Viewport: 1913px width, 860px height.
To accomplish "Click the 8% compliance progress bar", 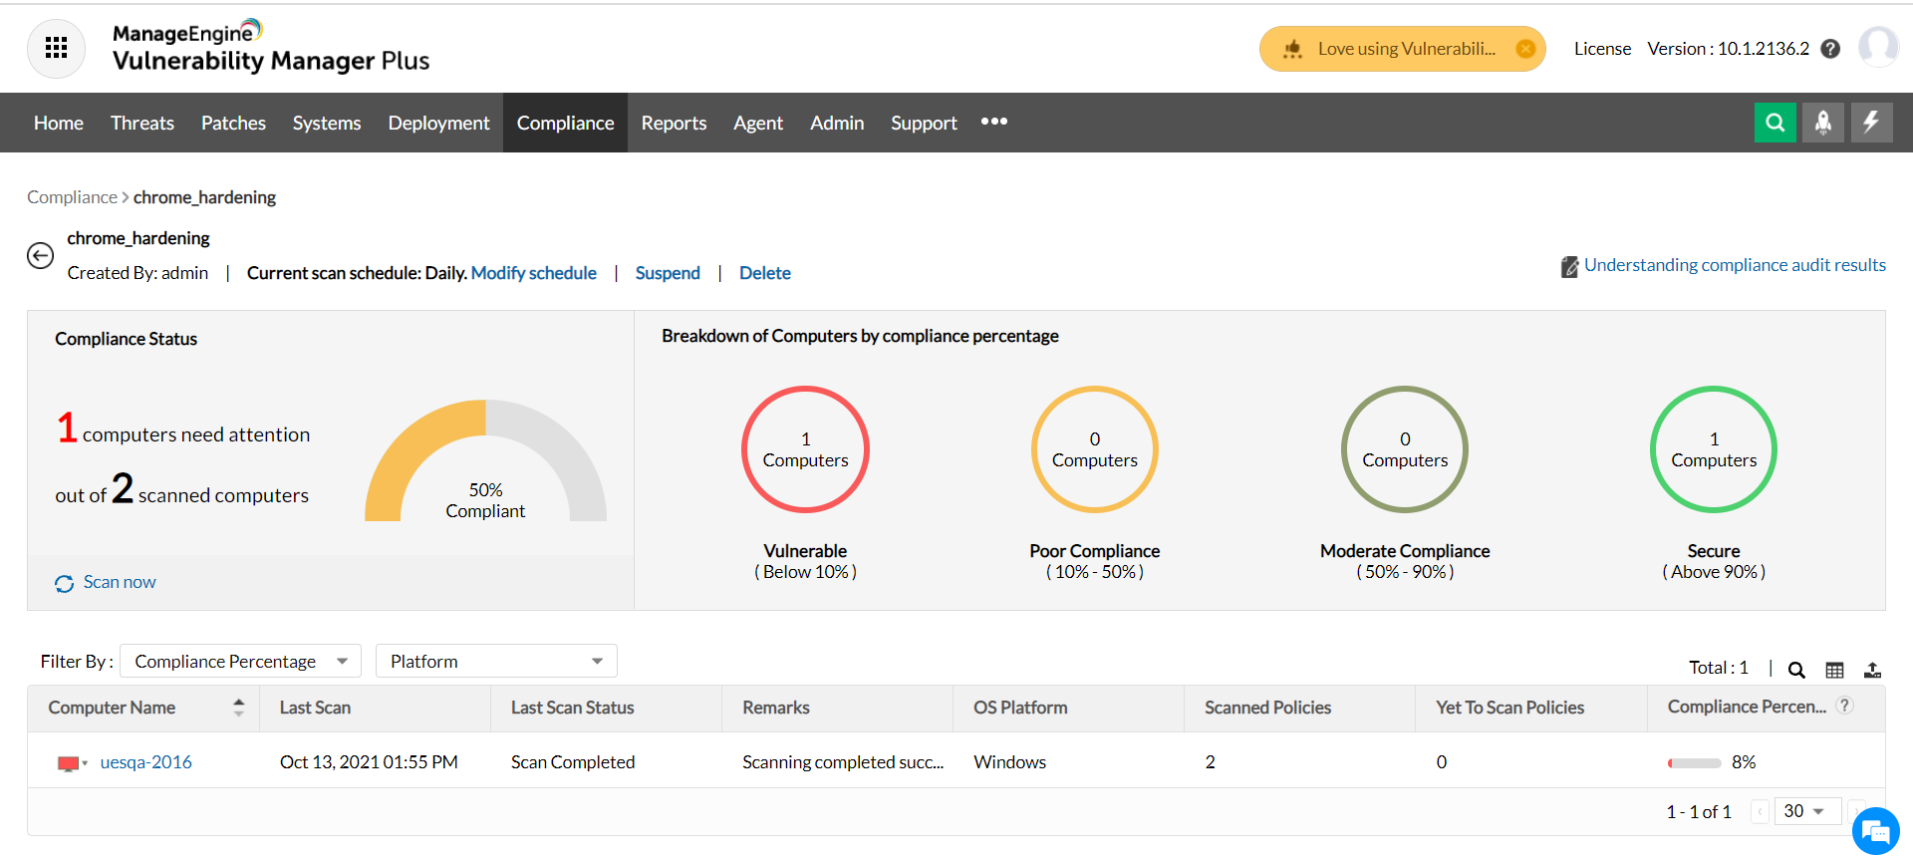I will 1694,763.
